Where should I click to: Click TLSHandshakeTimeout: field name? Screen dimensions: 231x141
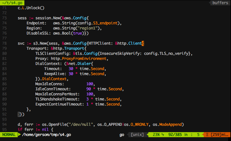point(58,99)
